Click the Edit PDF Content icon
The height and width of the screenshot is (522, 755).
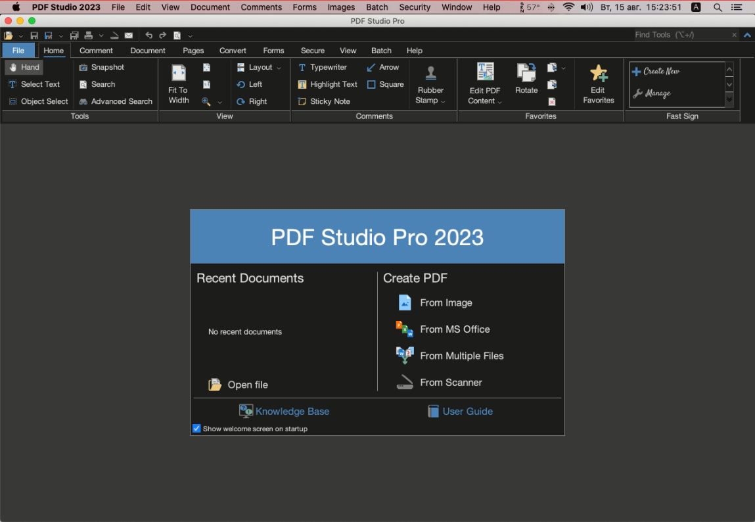click(x=485, y=72)
